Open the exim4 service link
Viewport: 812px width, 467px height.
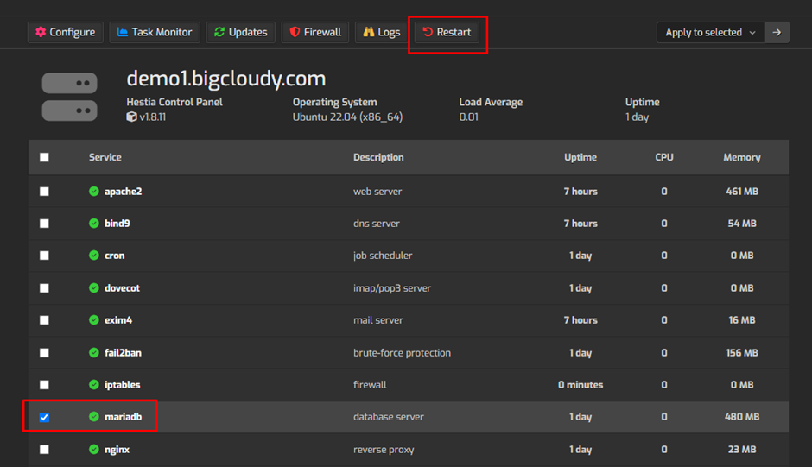(x=118, y=320)
